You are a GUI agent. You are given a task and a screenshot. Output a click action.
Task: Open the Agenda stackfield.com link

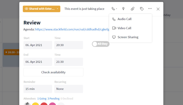click(72, 29)
